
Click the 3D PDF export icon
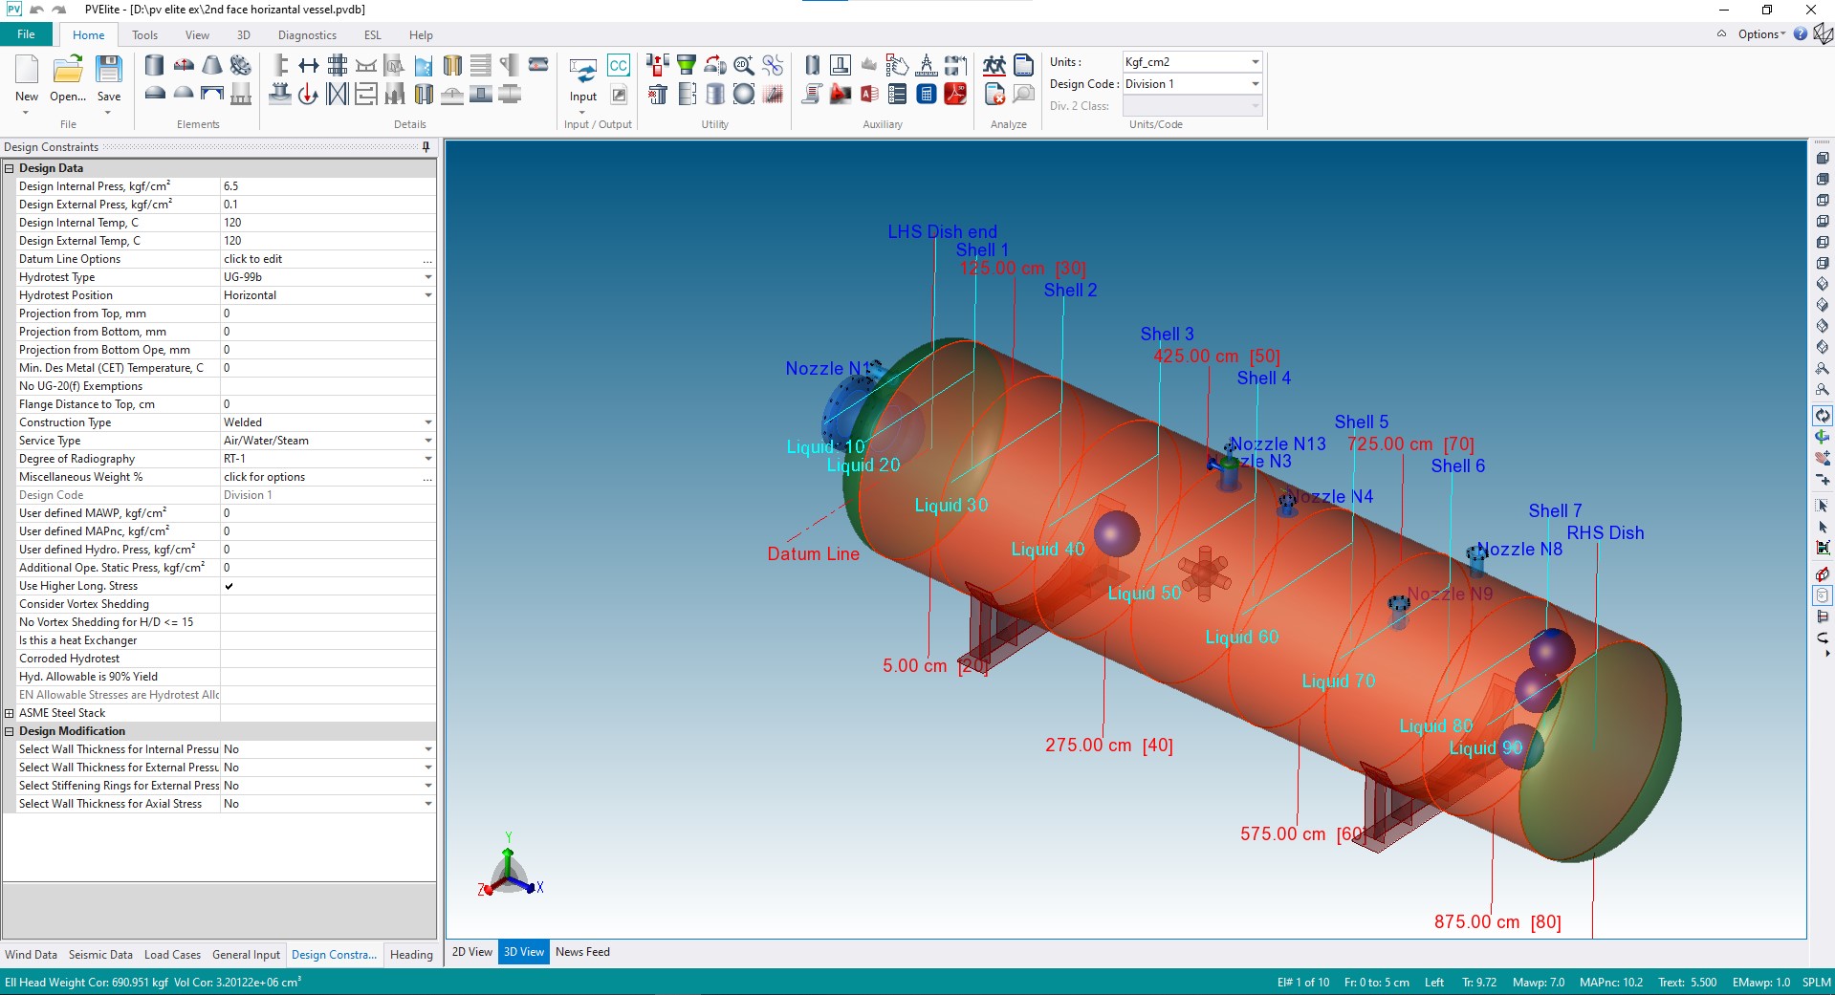[x=955, y=94]
